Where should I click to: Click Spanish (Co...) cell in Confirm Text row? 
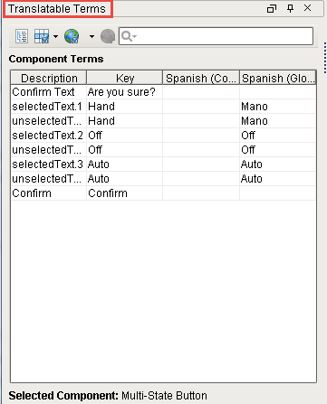[x=201, y=92]
